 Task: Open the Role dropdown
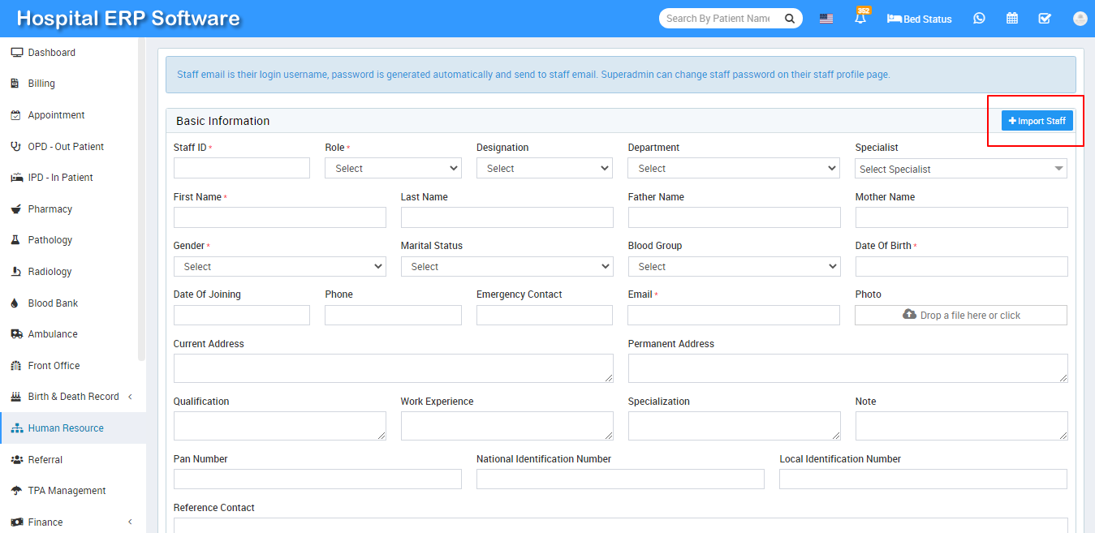pyautogui.click(x=393, y=168)
